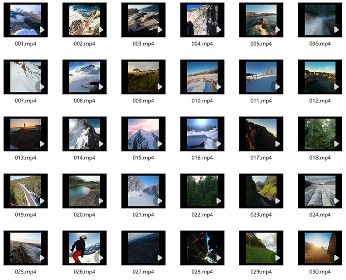Select the 021.mp4 snowy forest thumbnail
The width and height of the screenshot is (346, 280).
coord(143,191)
